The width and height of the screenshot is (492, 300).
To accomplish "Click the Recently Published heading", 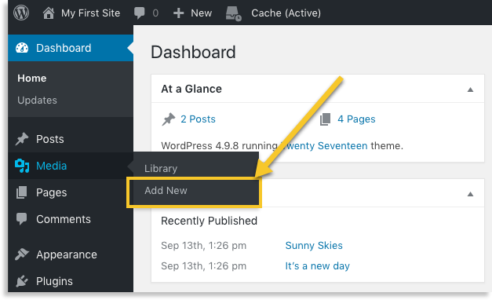I will (x=209, y=221).
